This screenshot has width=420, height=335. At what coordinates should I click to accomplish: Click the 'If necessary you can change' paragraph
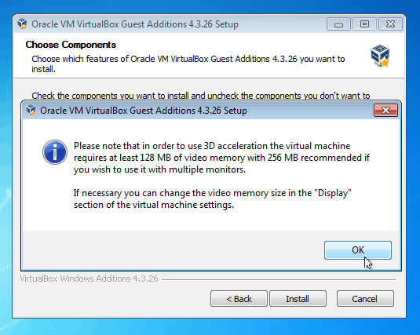[x=213, y=198]
